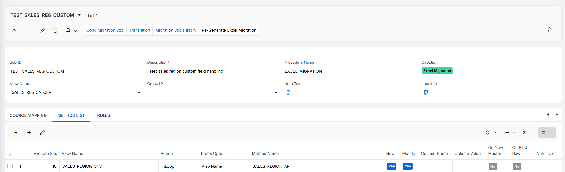Switch to the Source Mapping tab
This screenshot has height=172, width=565.
(28, 115)
